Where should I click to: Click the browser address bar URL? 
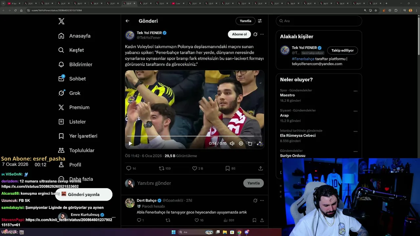[57, 10]
